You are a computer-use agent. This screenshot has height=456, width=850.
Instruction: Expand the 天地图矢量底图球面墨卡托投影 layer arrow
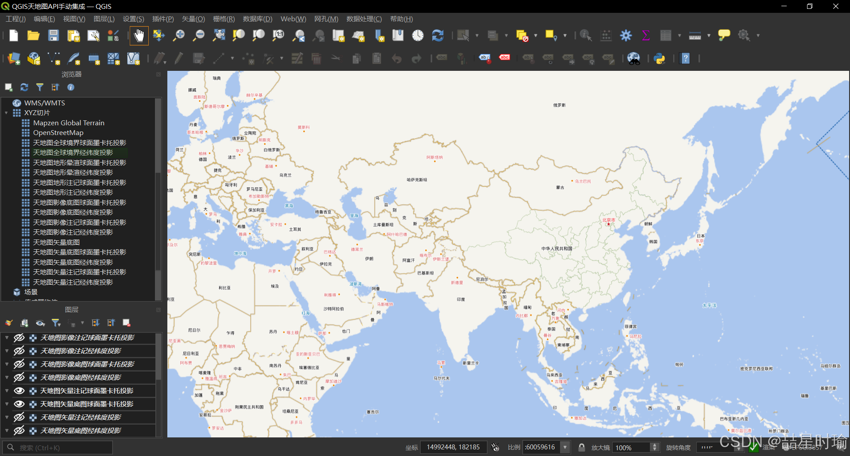[7, 404]
